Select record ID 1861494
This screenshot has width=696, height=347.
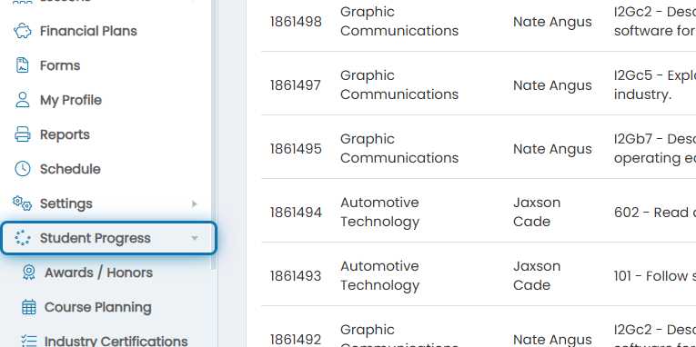coord(296,213)
